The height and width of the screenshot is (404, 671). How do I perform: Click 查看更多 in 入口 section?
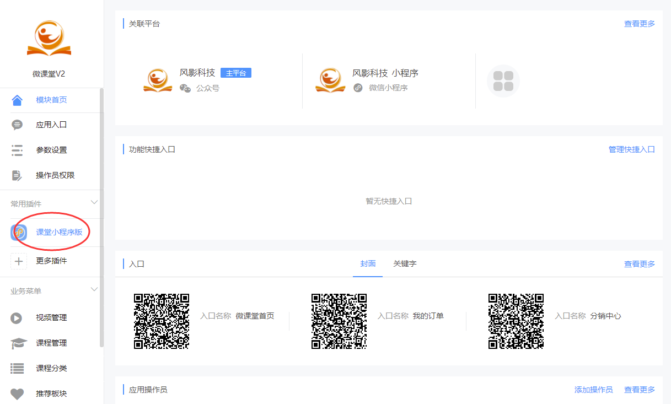[640, 264]
